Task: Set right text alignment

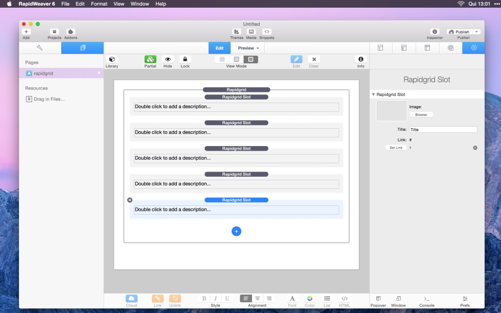Action: (269, 299)
